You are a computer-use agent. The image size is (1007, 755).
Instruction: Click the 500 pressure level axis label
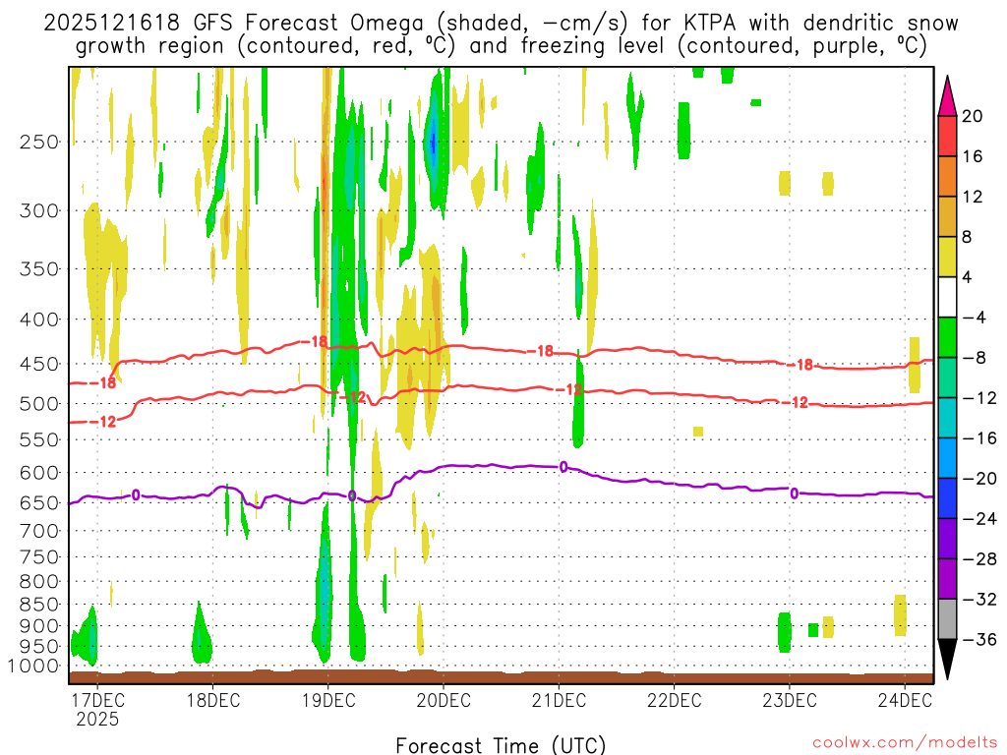[39, 404]
